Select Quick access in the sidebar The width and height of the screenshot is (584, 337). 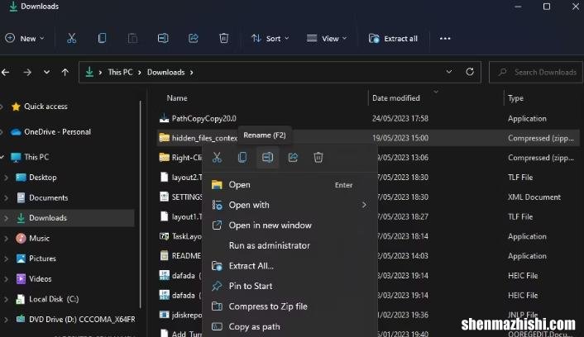pos(45,107)
